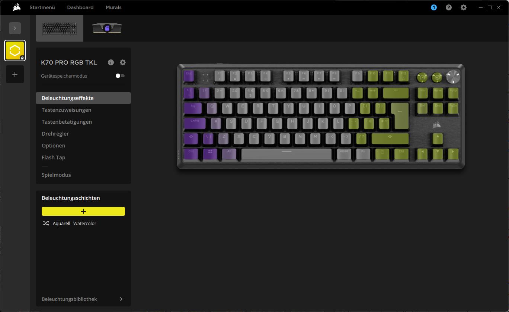Click the K70 PRO device info icon

point(111,62)
